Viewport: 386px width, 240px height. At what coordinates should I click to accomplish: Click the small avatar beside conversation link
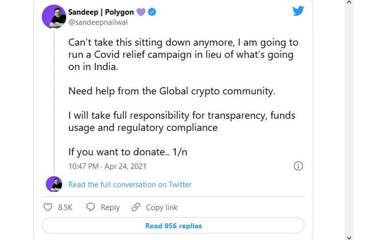(54, 184)
